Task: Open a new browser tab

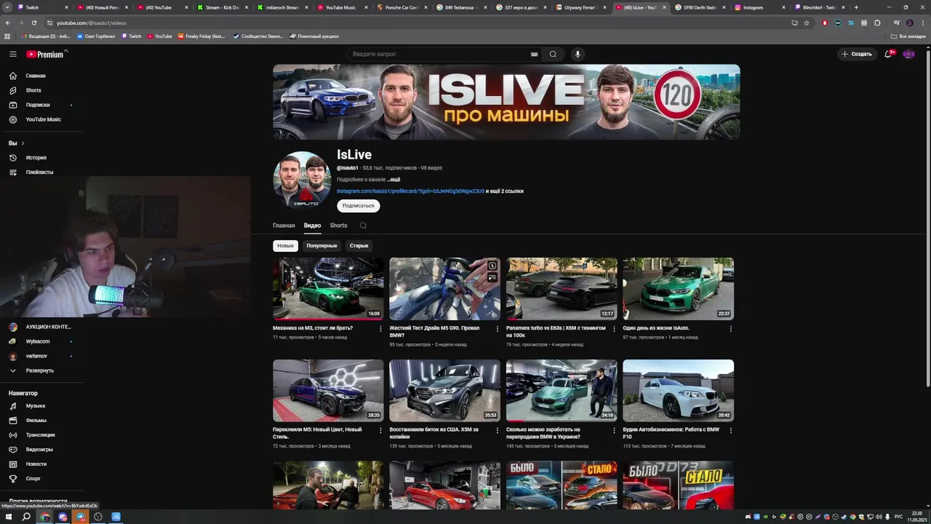Action: (x=856, y=7)
